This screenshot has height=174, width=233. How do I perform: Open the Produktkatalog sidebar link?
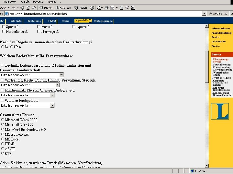click(221, 33)
